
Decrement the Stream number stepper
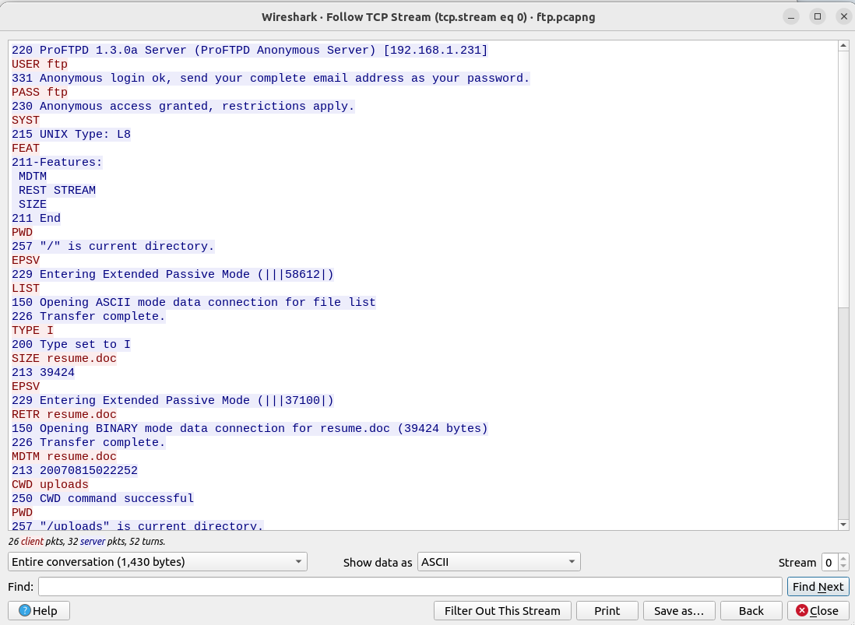pyautogui.click(x=843, y=566)
